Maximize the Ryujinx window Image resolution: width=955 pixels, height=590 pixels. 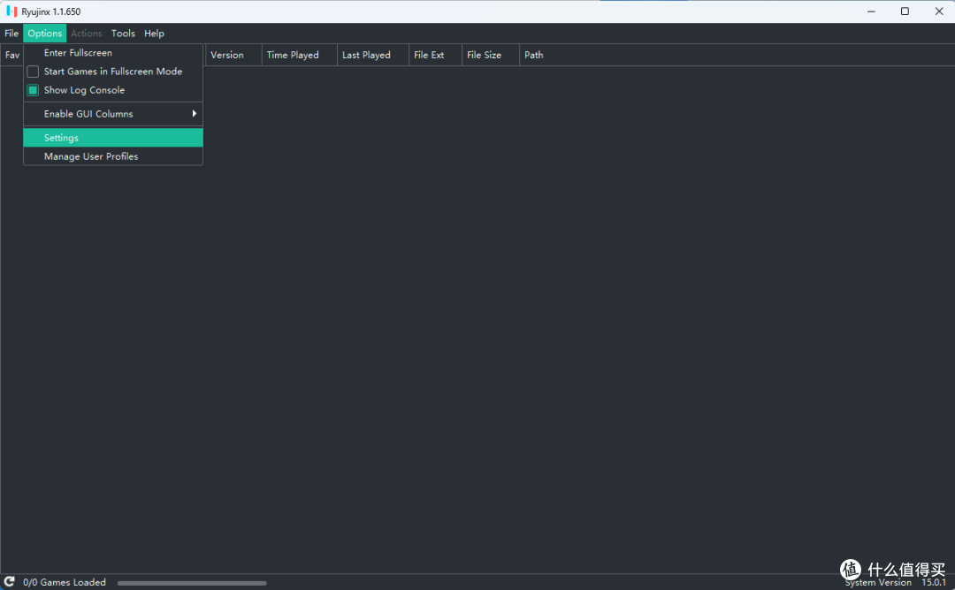(905, 11)
